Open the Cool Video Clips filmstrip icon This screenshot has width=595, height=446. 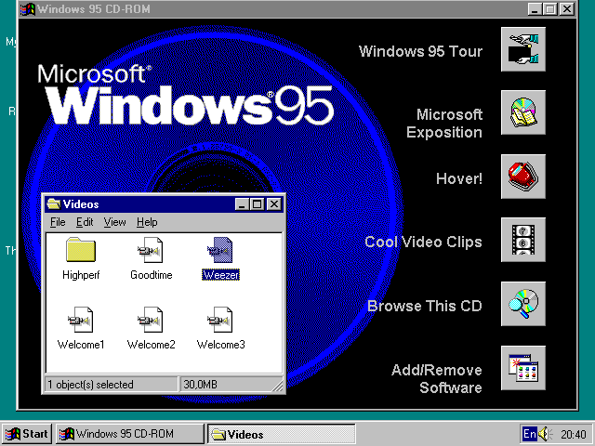522,240
